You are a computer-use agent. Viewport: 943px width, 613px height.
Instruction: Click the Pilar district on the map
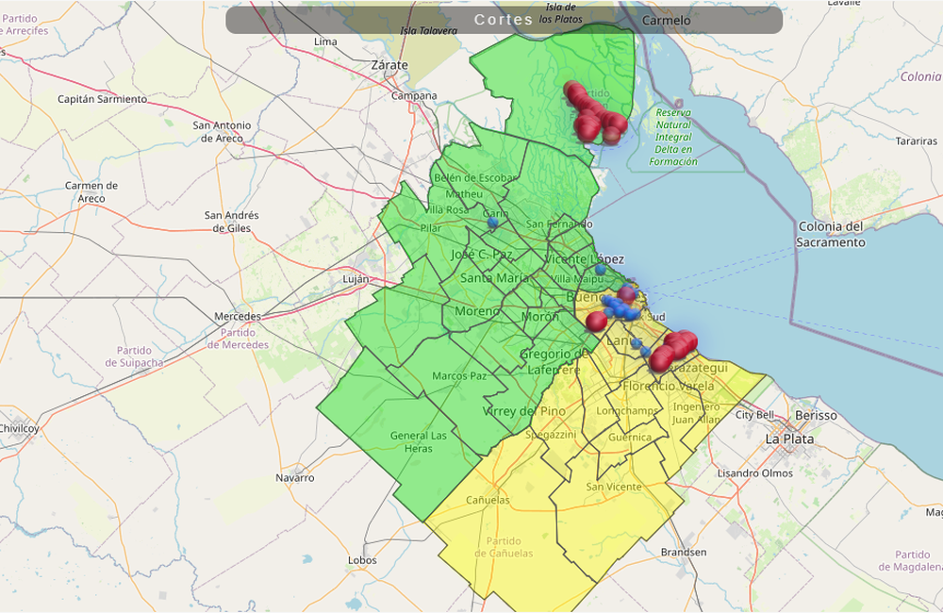pos(430,228)
